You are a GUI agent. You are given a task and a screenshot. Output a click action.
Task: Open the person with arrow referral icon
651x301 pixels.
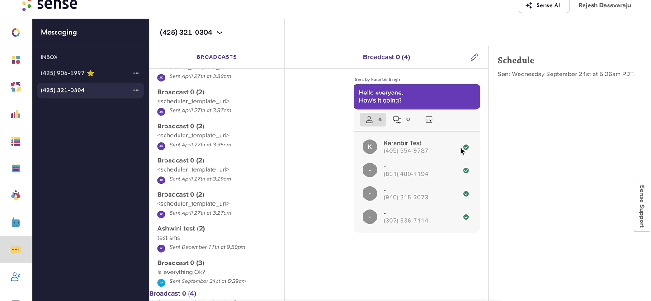(16, 277)
